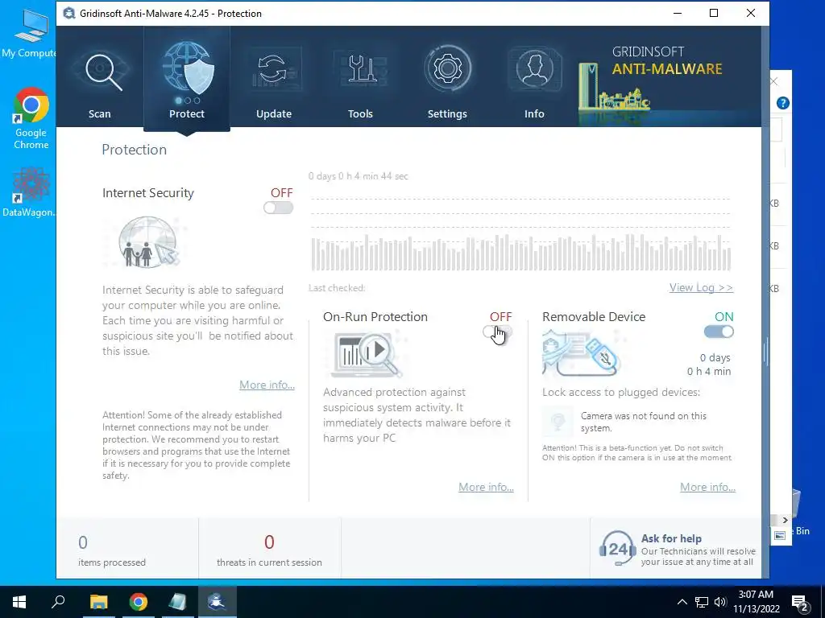The image size is (825, 618).
Task: Open Google Chrome desktop shortcut
Action: click(x=31, y=118)
